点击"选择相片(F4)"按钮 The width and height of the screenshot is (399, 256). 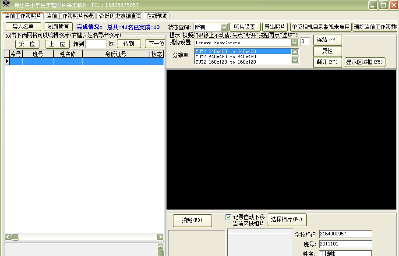click(x=287, y=220)
